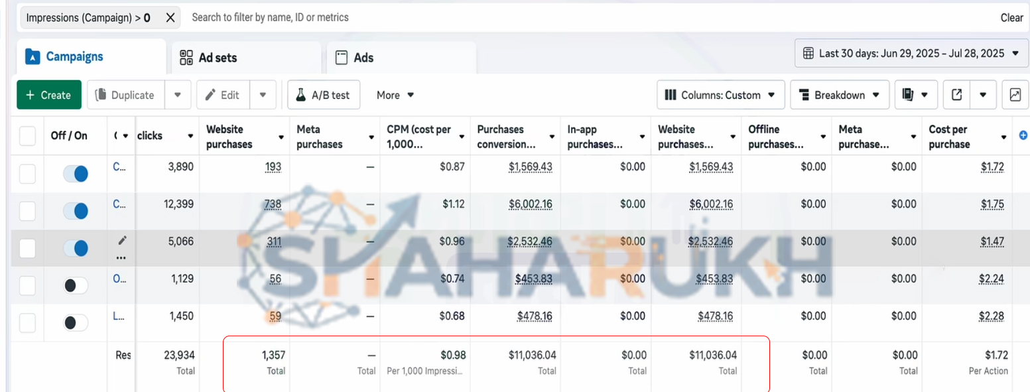Click the pencil edit icon in third row
Screen dimensions: 1030x392
pos(122,240)
